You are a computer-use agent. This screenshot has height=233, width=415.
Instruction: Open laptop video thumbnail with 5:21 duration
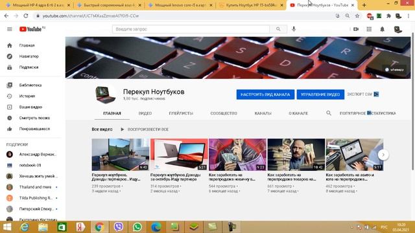click(x=179, y=155)
